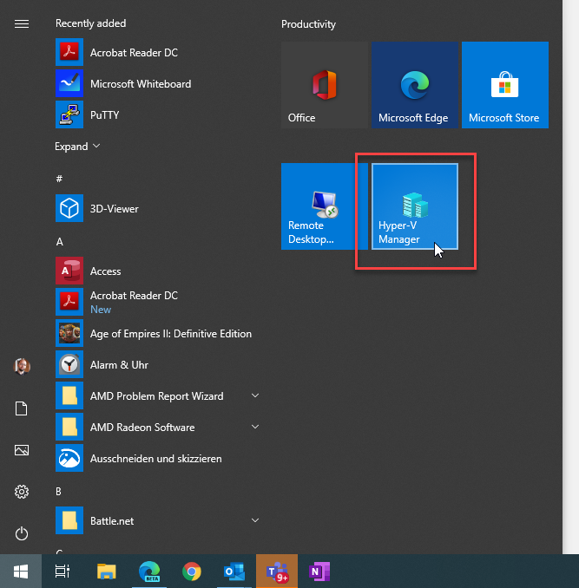Image resolution: width=579 pixels, height=588 pixels.
Task: Open 3D-Viewer app
Action: [x=158, y=208]
